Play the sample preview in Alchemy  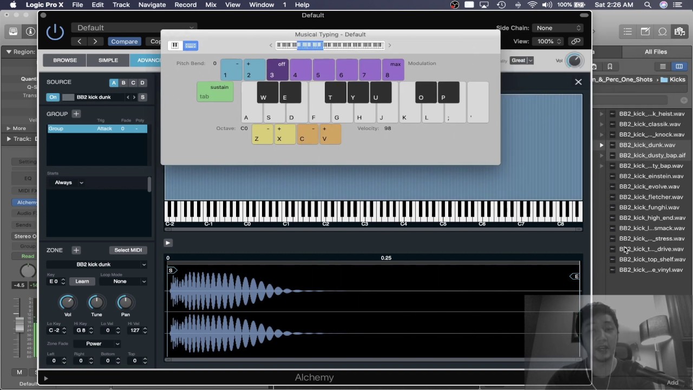pos(168,243)
